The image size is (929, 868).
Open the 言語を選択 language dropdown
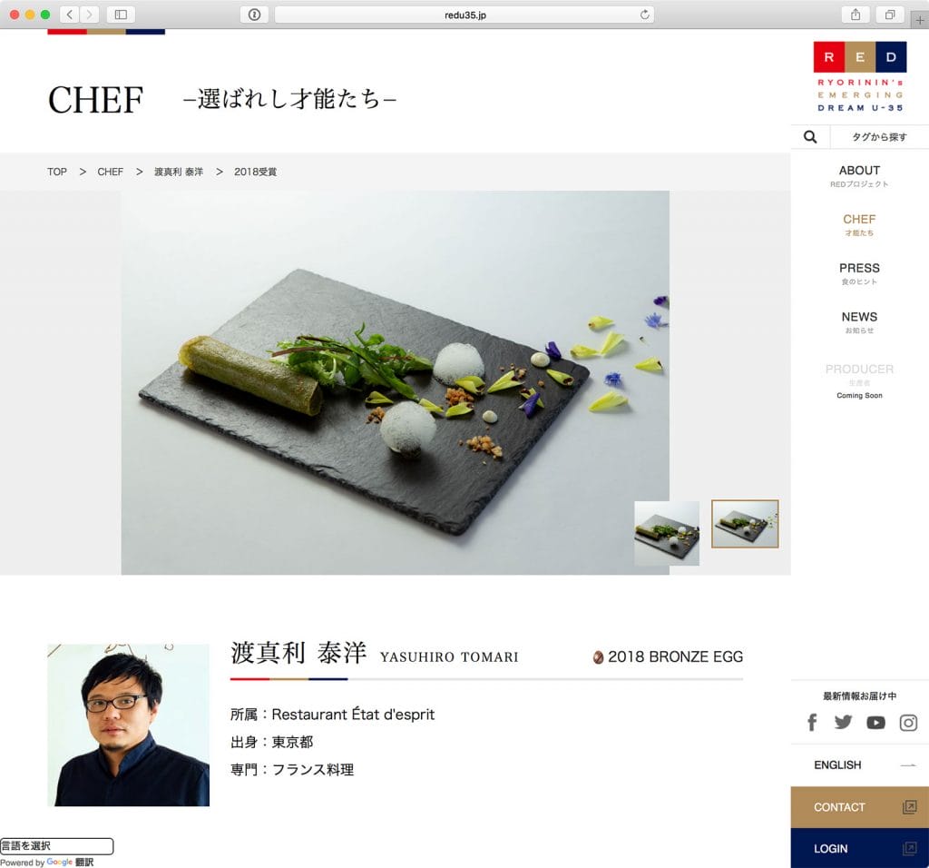(56, 846)
